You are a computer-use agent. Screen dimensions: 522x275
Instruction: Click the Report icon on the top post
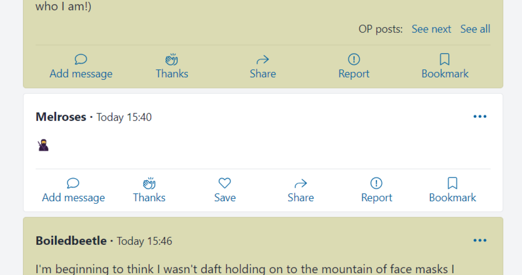353,59
